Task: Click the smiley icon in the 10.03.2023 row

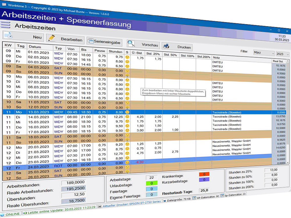Action: [x=127, y=98]
